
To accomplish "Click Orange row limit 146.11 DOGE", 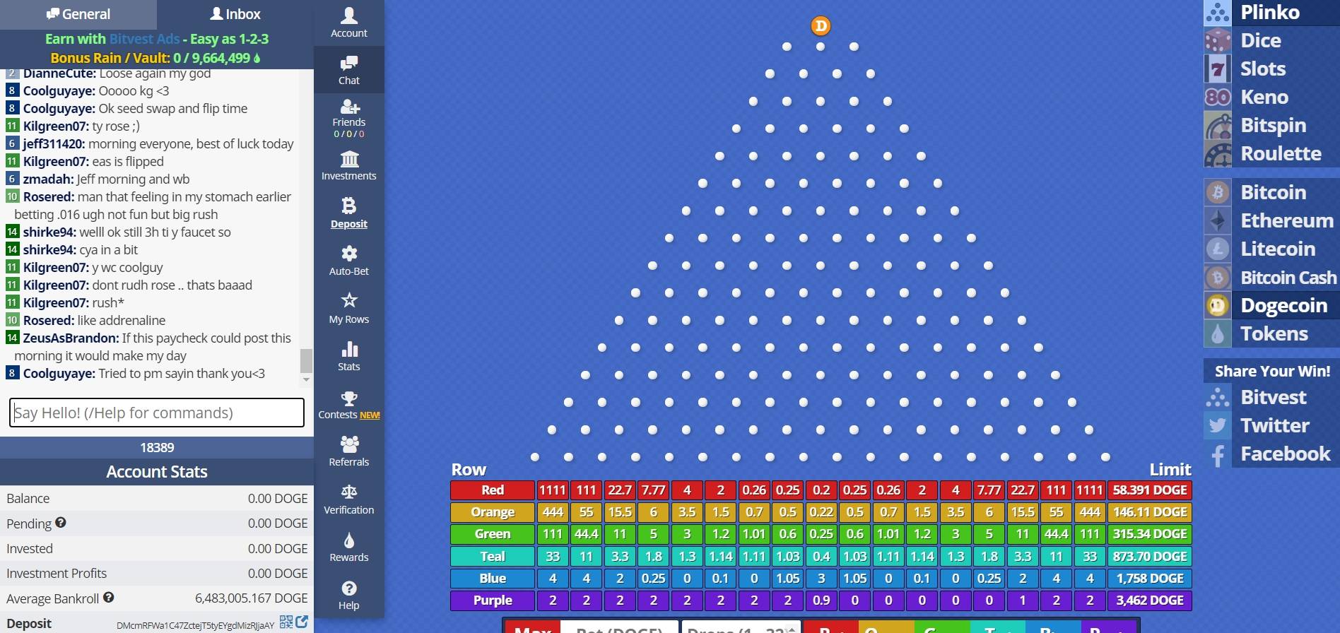I will 1150,512.
